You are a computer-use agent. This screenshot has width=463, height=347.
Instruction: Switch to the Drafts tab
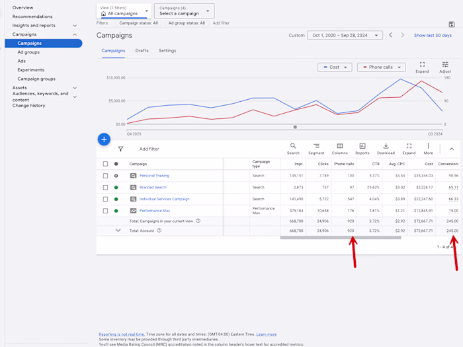click(x=142, y=51)
